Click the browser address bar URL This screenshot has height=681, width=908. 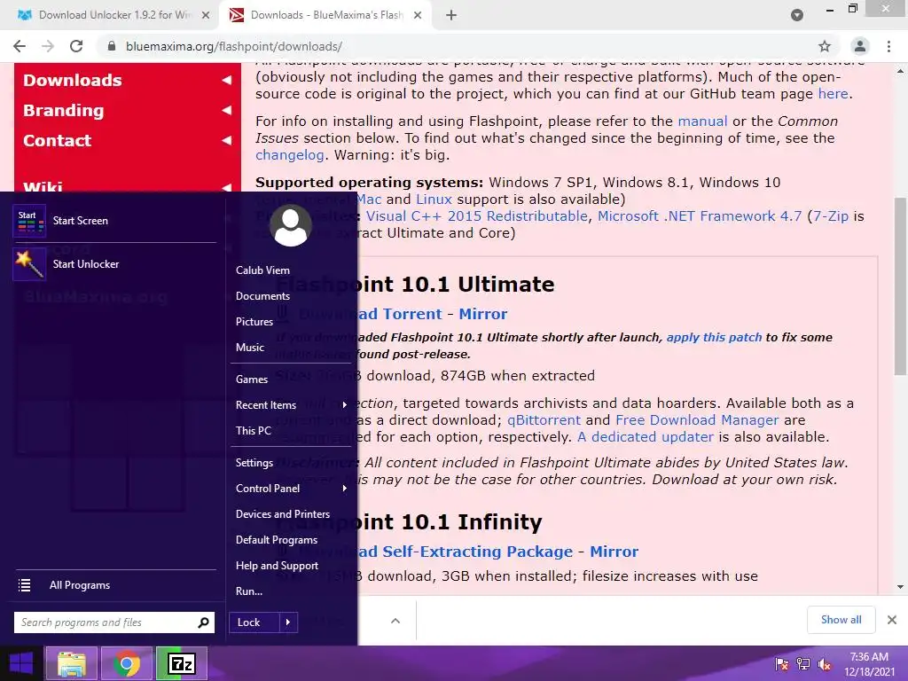(x=234, y=46)
